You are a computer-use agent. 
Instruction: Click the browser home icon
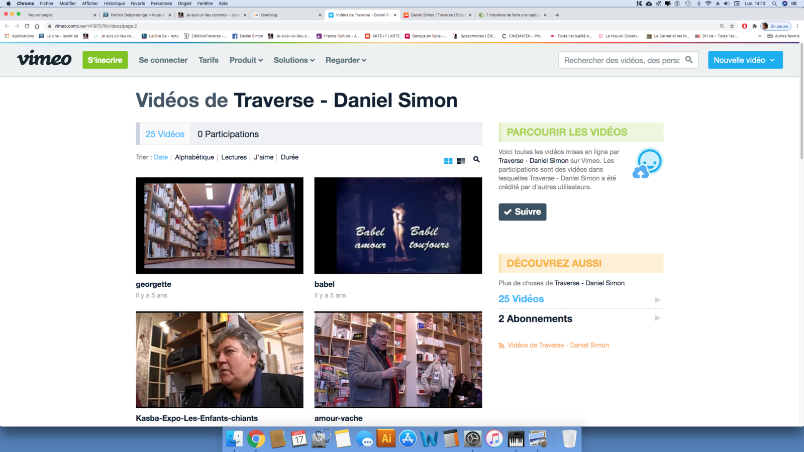coord(37,26)
